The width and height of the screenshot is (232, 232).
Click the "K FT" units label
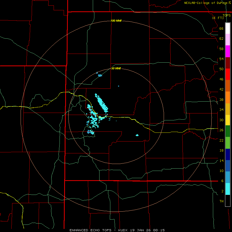[218, 18]
